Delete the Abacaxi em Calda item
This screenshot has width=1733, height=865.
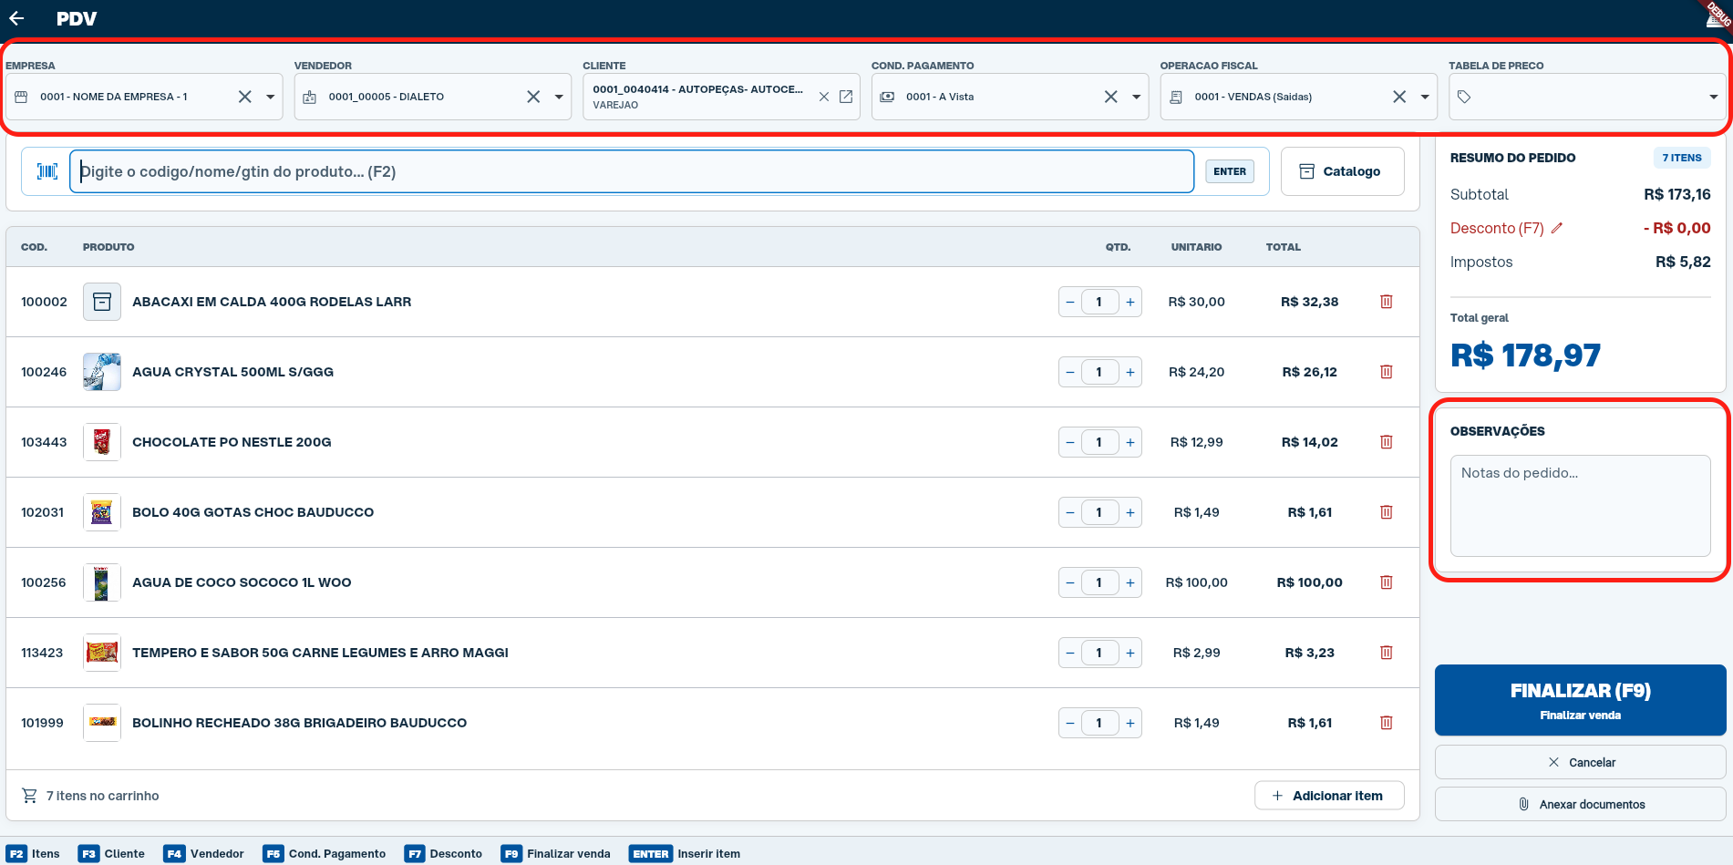point(1387,302)
